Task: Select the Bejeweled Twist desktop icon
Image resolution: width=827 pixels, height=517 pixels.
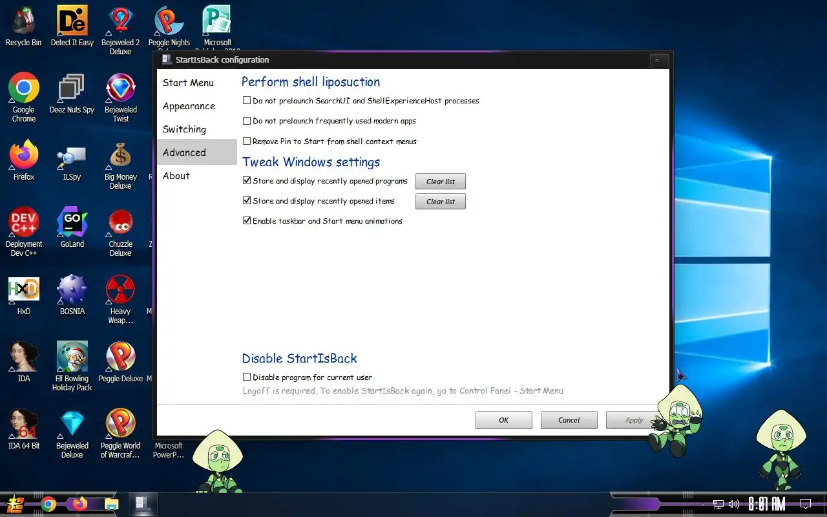Action: (120, 97)
